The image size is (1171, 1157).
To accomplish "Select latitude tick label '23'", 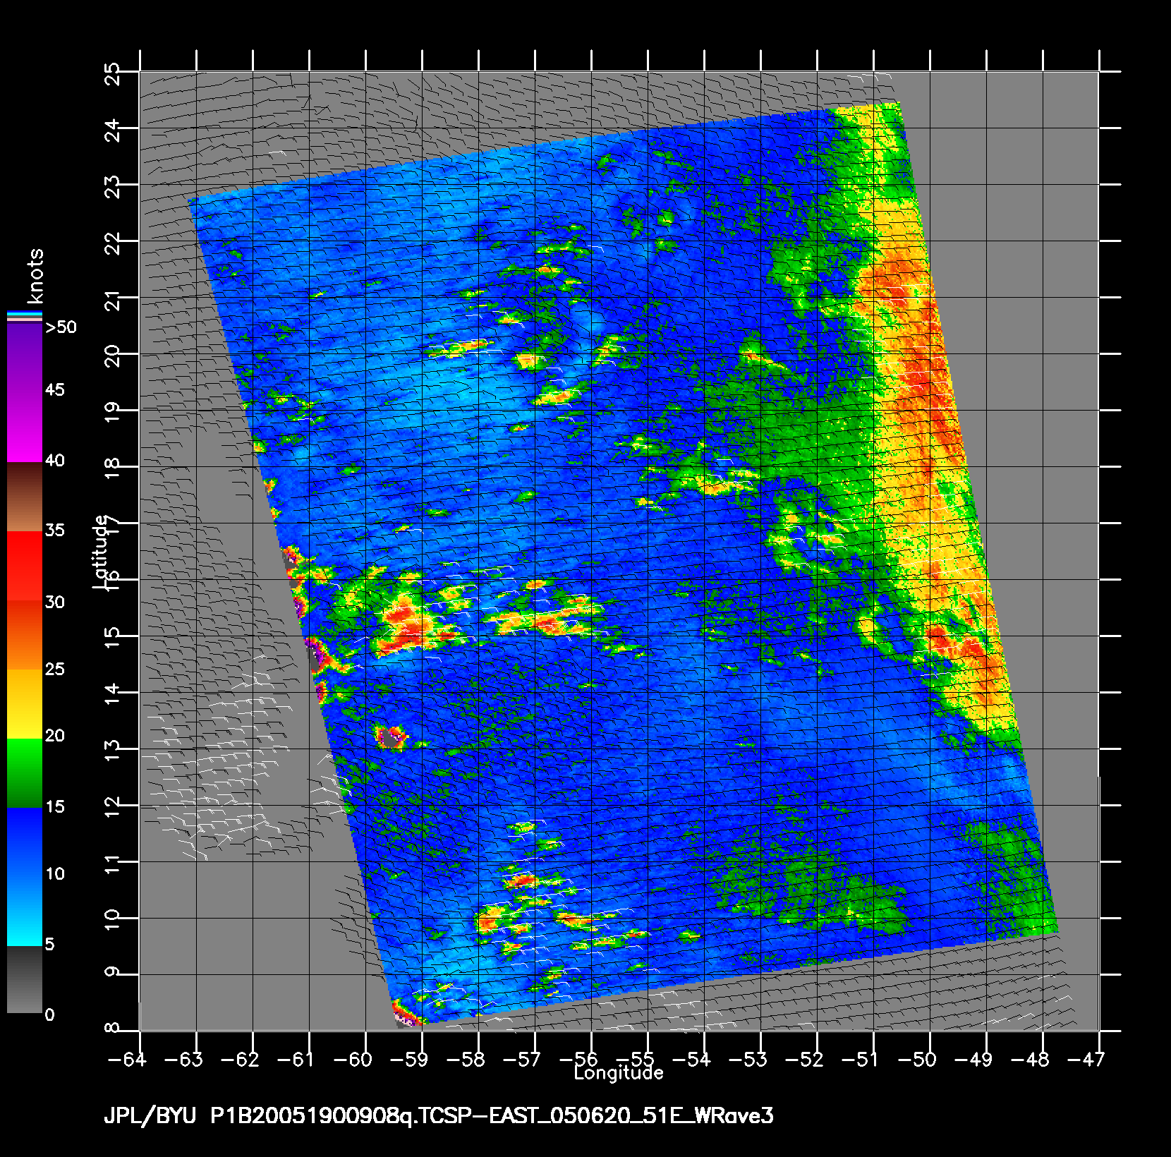I will pos(113,186).
